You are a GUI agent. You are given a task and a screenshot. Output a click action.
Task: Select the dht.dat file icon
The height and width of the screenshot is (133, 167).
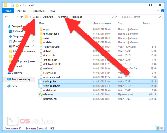41,51
